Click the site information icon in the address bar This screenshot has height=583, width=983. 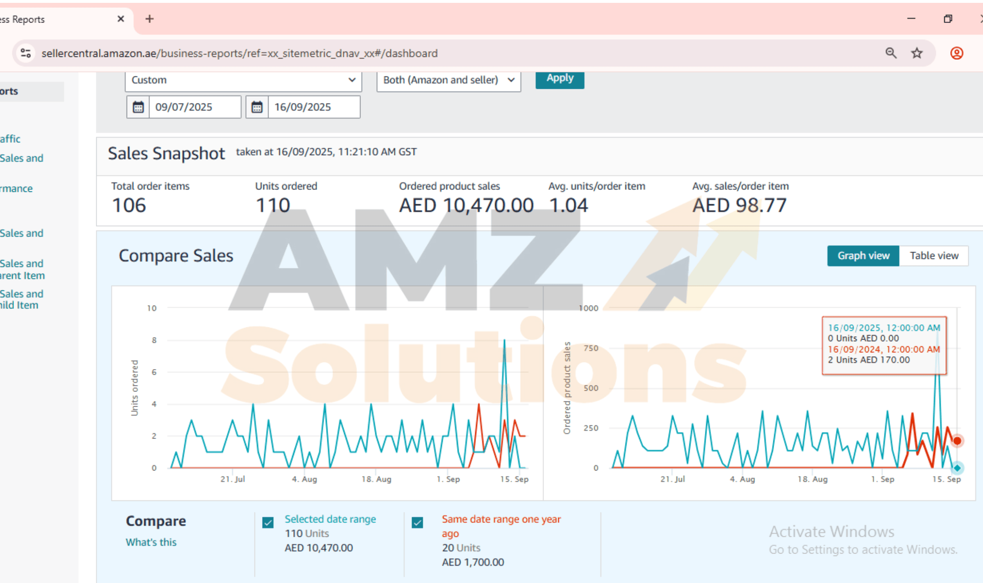point(26,53)
